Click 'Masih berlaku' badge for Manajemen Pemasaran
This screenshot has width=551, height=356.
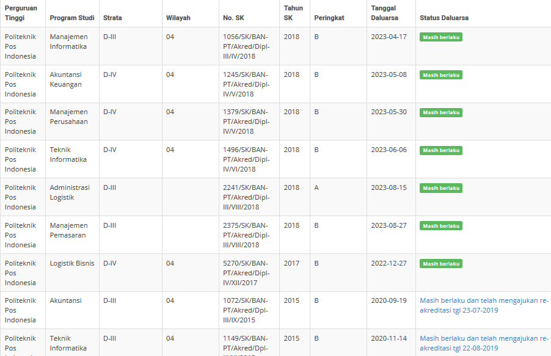point(440,226)
